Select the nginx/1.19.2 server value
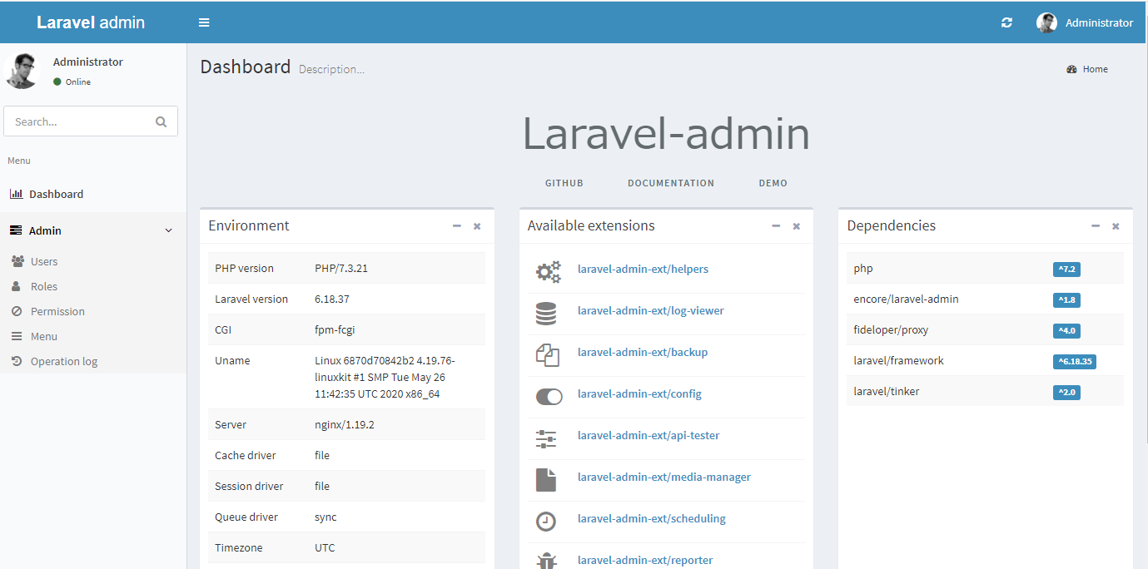The height and width of the screenshot is (569, 1148). tap(345, 424)
